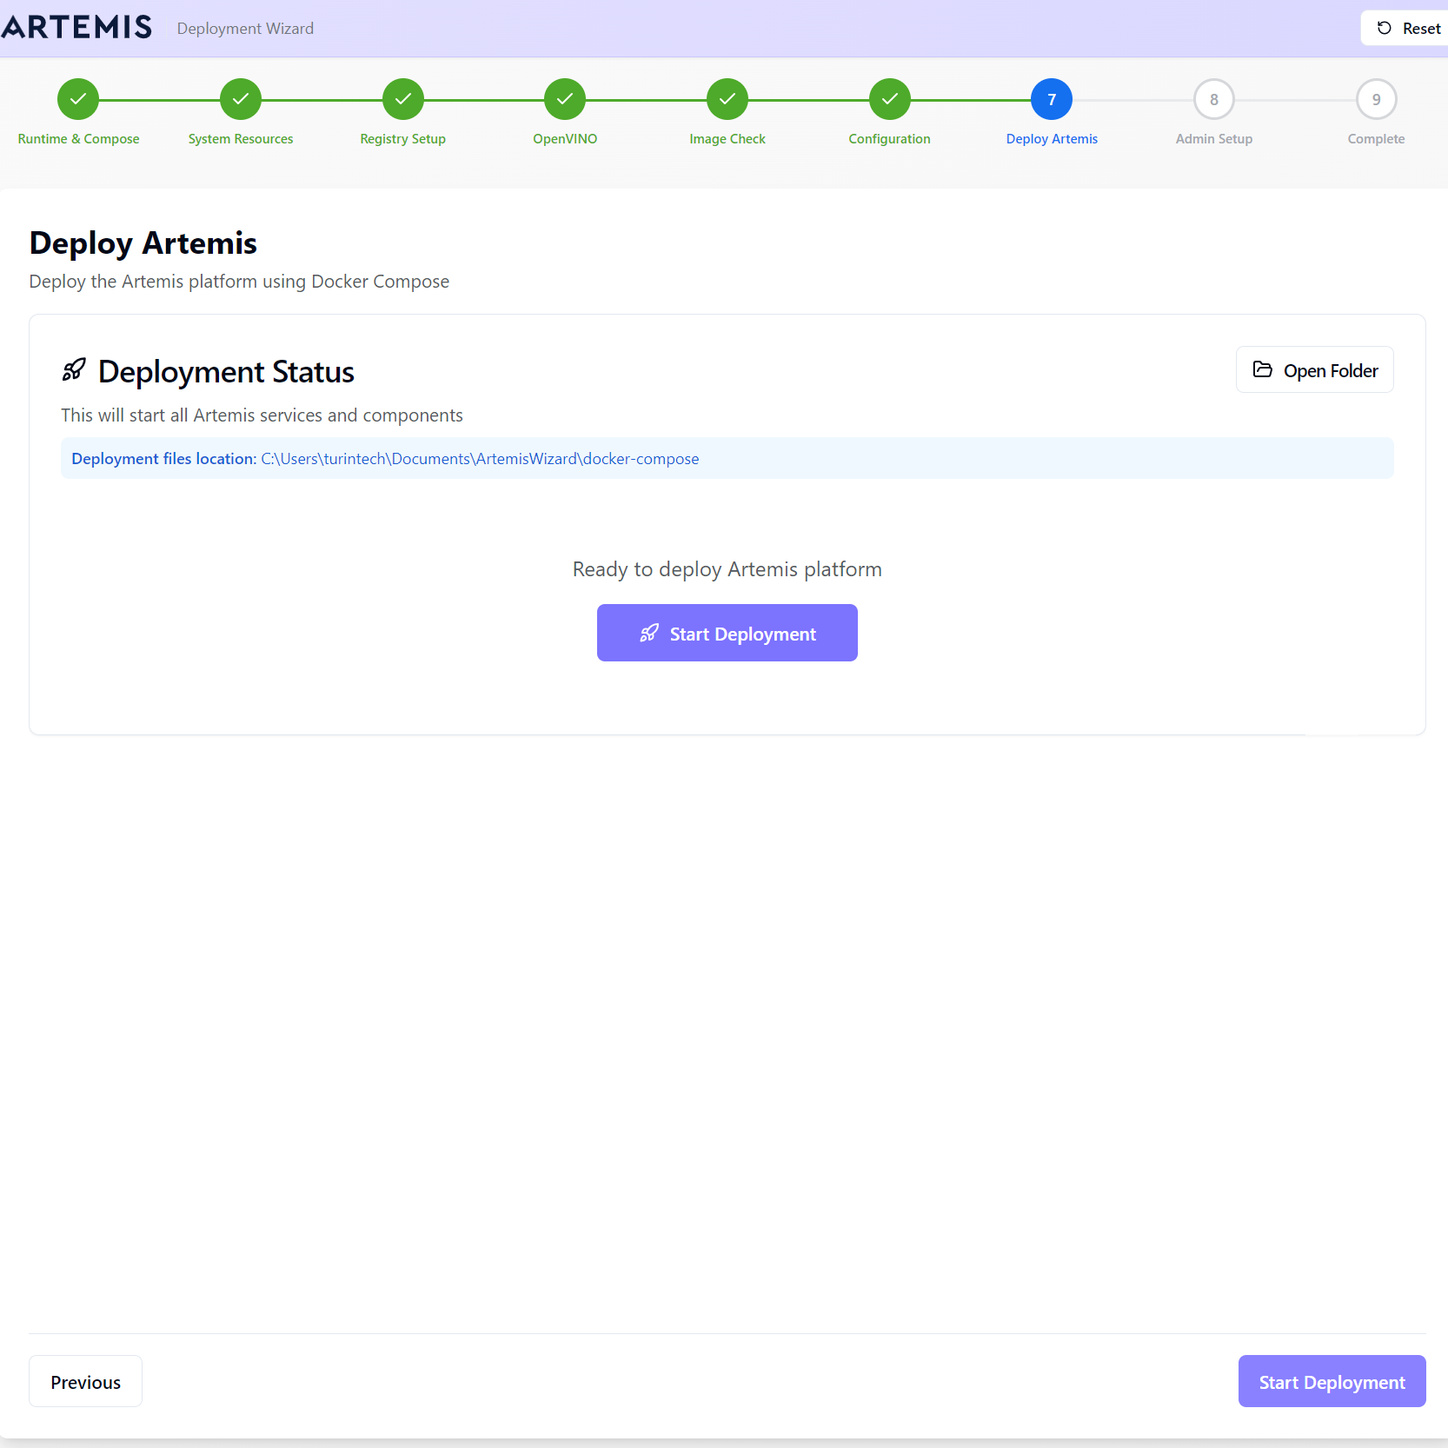Click the ARTEMIS logo in the top bar
Viewport: 1448px width, 1448px height.
pos(76,27)
